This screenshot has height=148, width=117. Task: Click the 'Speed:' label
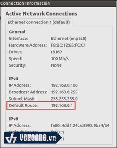[15, 59]
